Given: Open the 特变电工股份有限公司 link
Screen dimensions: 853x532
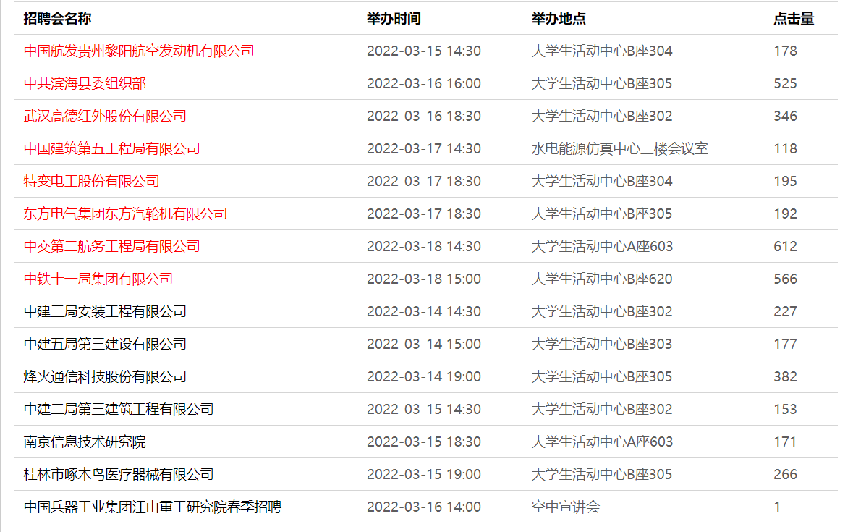Looking at the screenshot, I should point(91,182).
